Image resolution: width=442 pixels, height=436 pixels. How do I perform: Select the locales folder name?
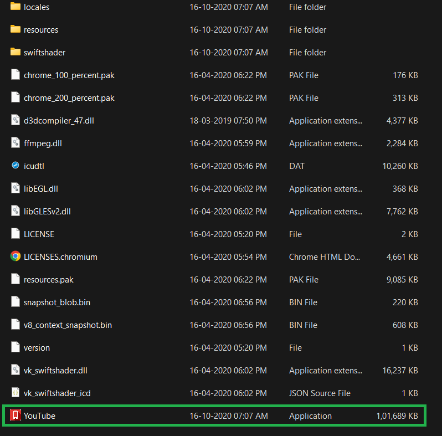click(37, 7)
